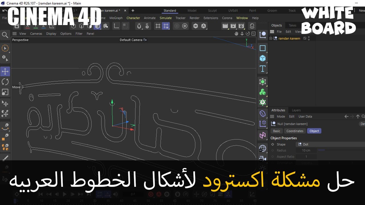The image size is (365, 205).
Task: Open the search magnifier in left toolbar
Action: point(5,35)
